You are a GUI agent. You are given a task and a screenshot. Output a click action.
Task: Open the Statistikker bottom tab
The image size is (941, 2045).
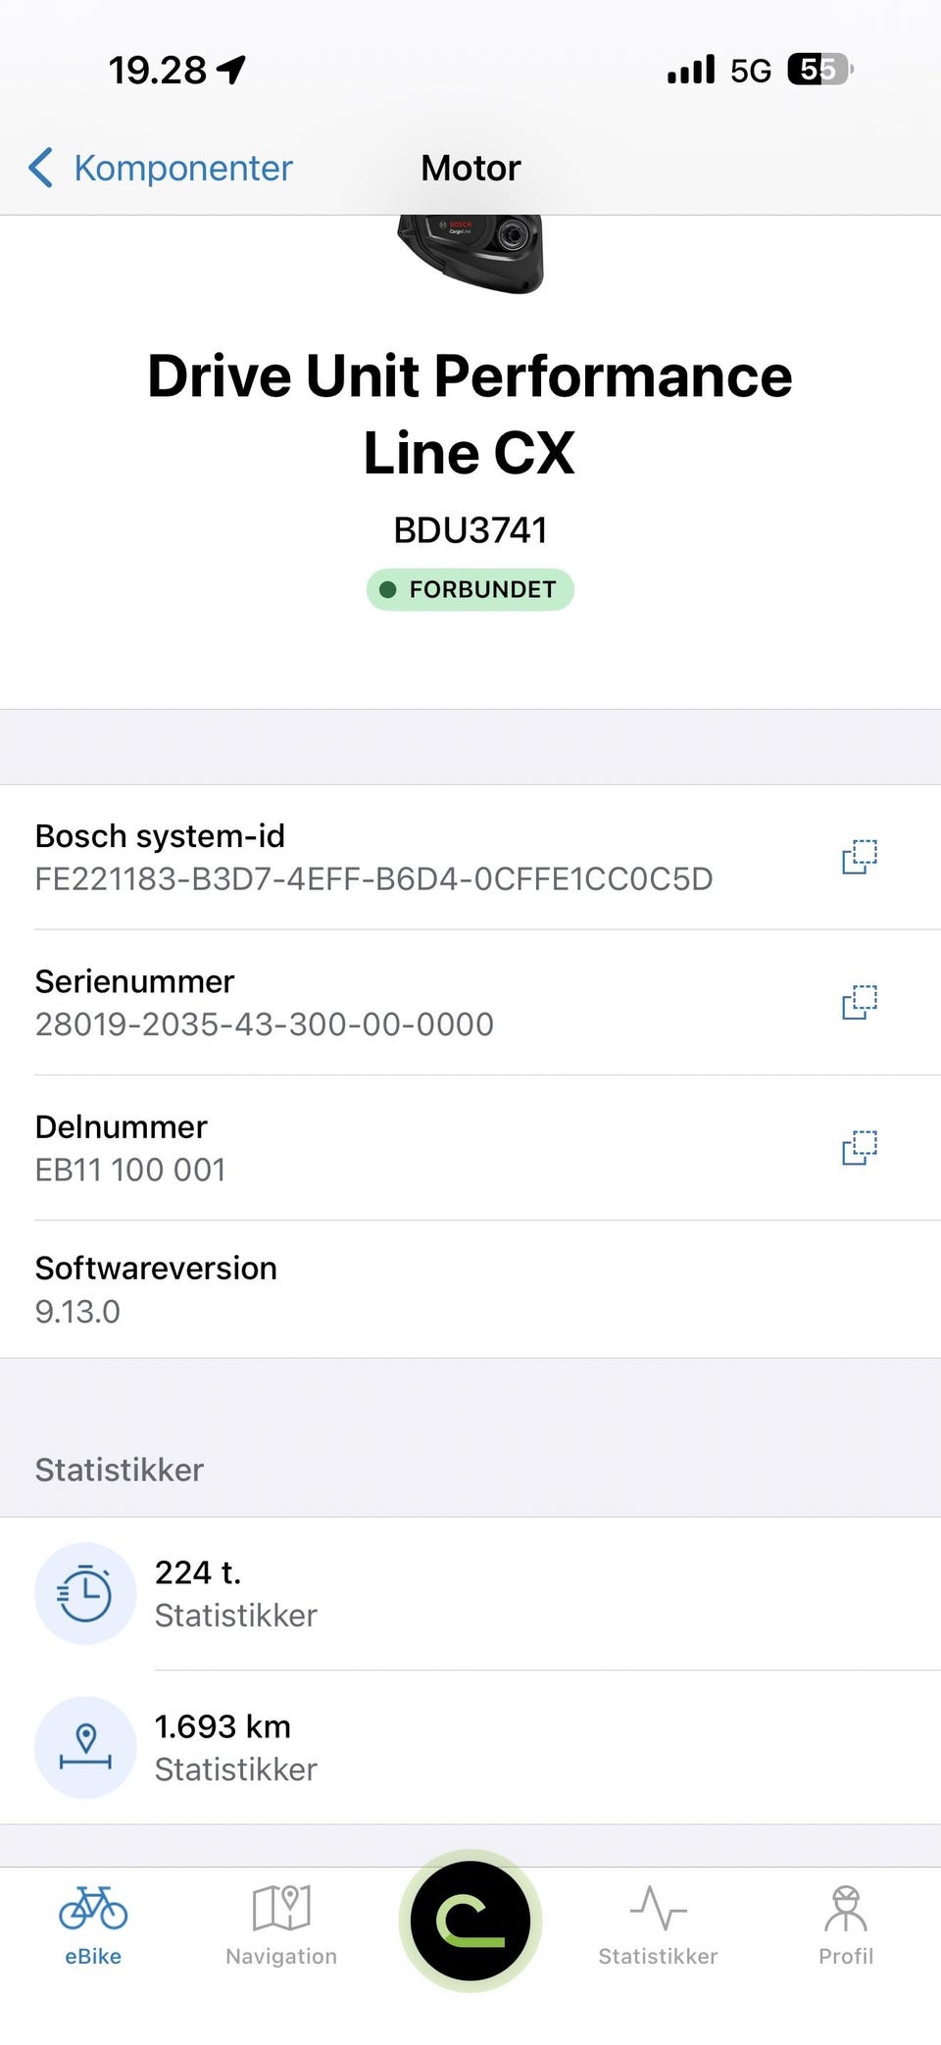tap(658, 1925)
